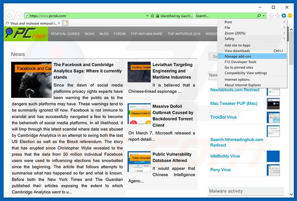Expand the search provider dropdown arrow
The image size is (297, 201).
[x=264, y=16]
